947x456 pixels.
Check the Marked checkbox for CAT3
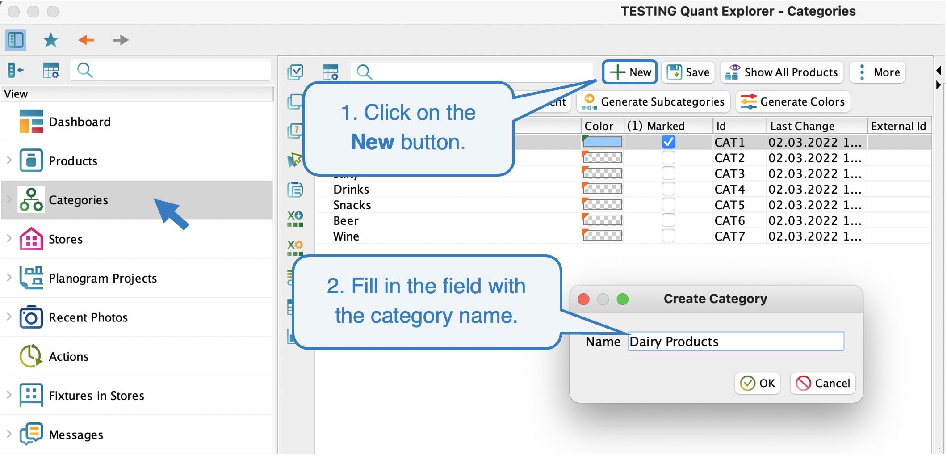[x=668, y=173]
